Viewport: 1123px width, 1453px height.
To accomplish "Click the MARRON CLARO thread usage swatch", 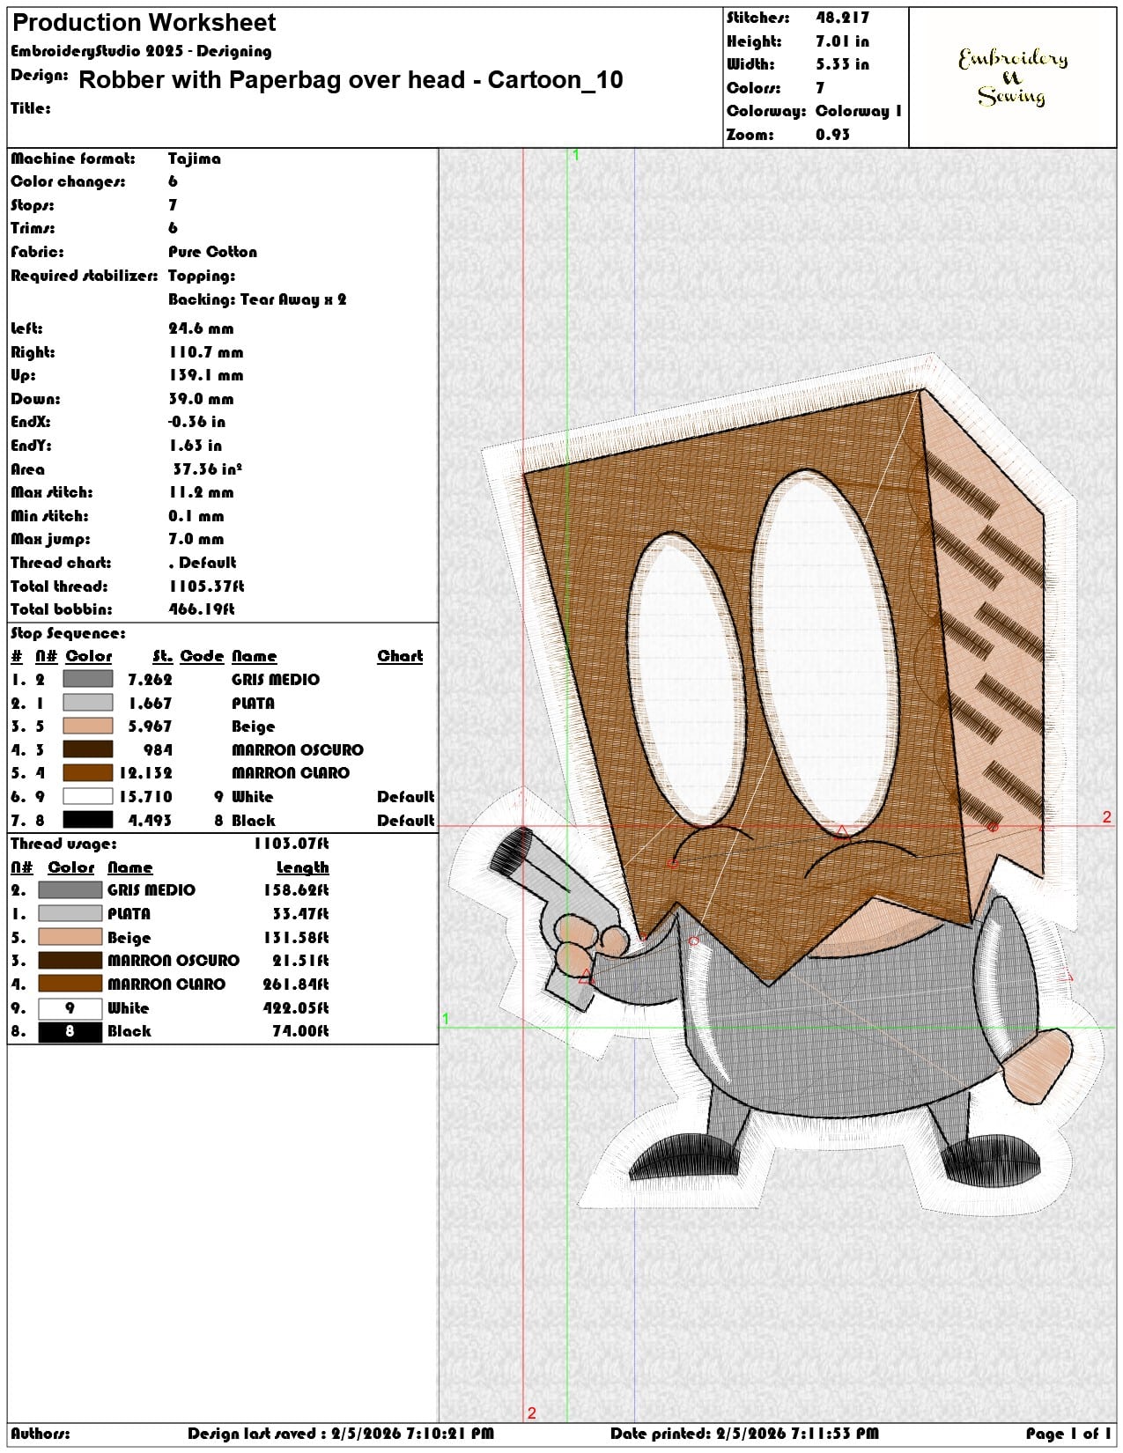I will click(70, 984).
